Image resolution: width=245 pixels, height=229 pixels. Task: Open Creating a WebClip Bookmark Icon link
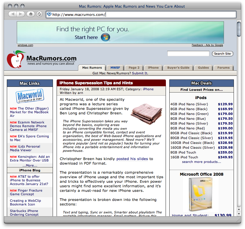(x=25, y=202)
